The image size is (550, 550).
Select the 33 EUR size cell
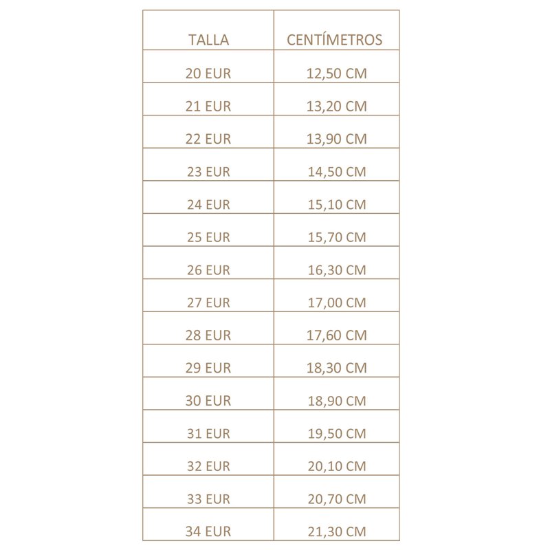coord(208,498)
